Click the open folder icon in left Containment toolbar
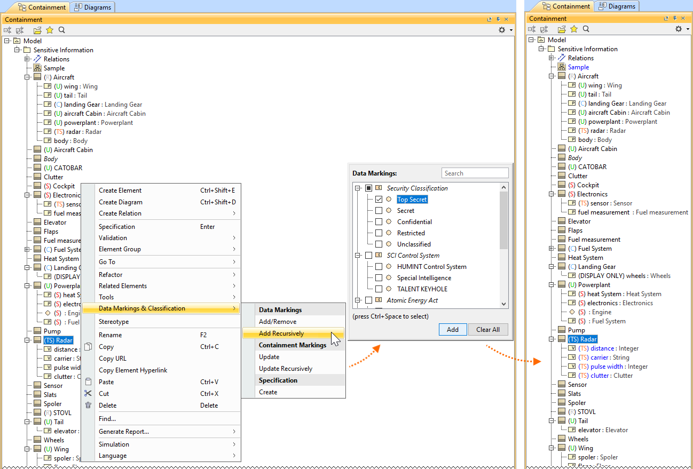The height and width of the screenshot is (469, 693). coord(37,30)
